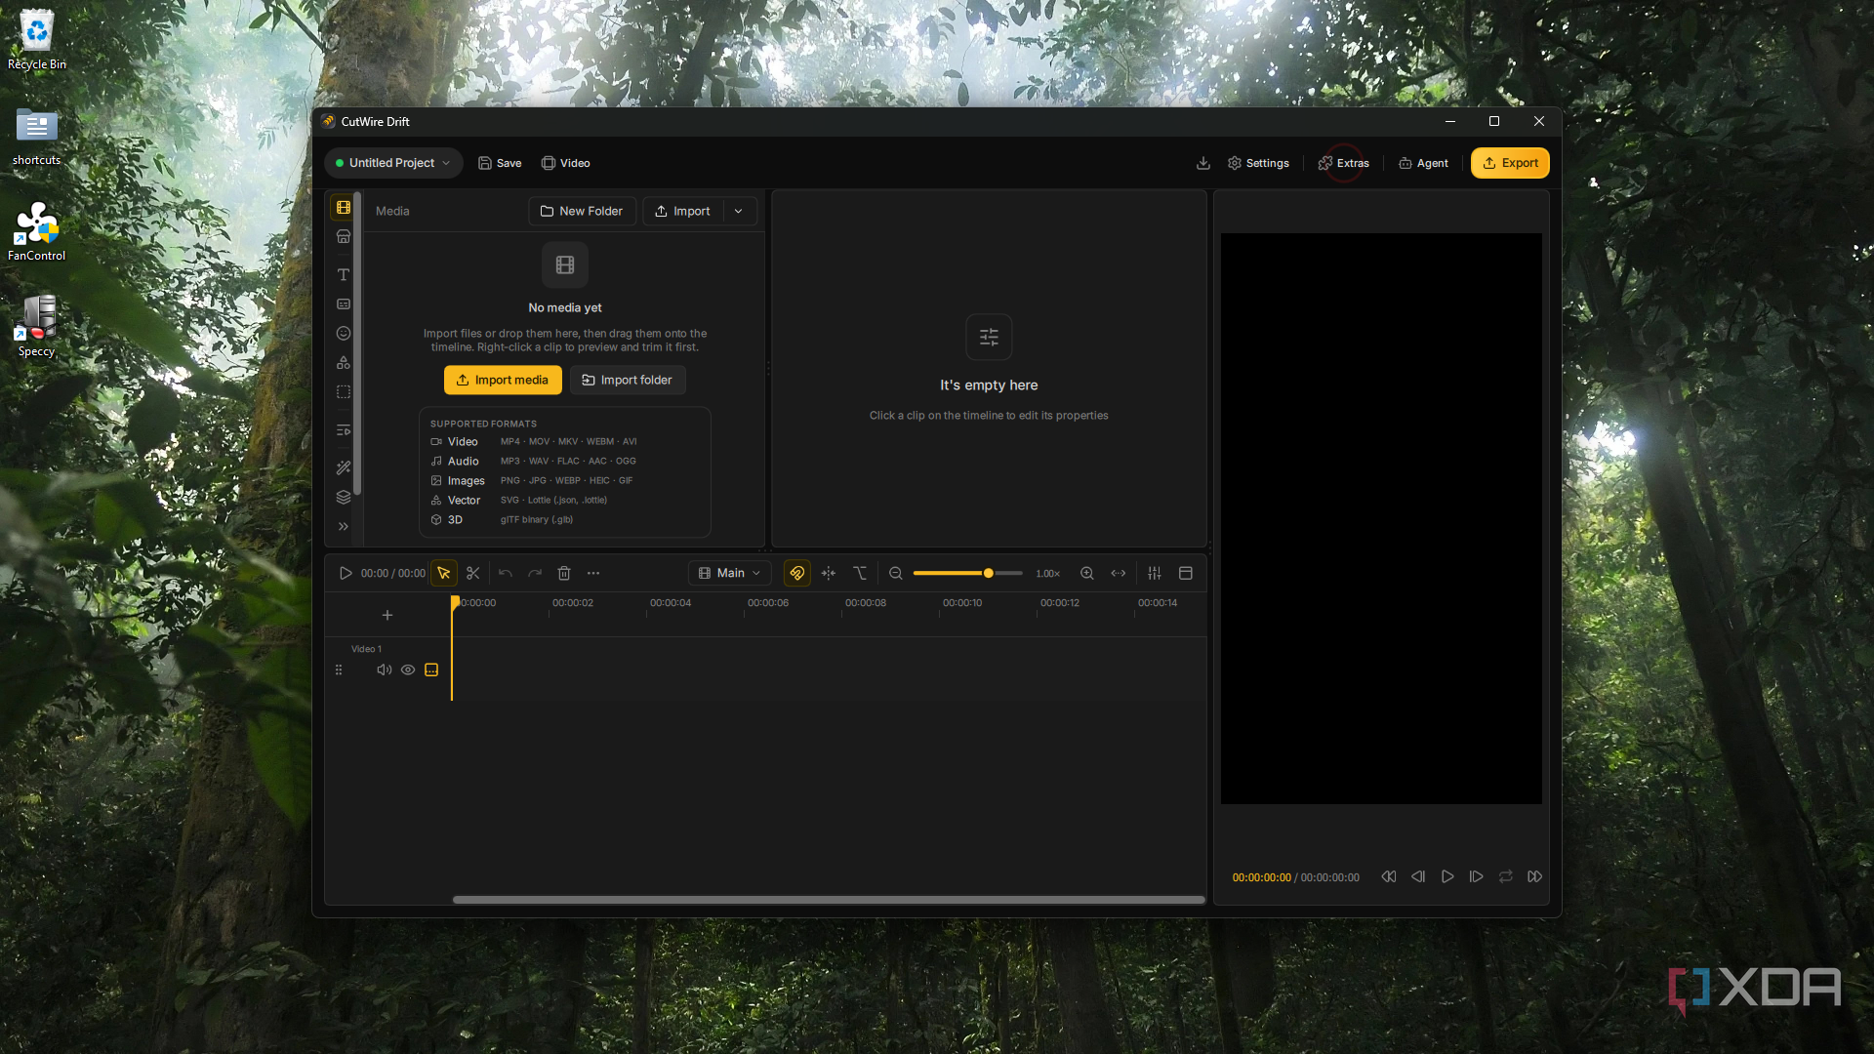Screen dimensions: 1874x1054
Task: Open the shapes sidebar panel
Action: coord(344,362)
